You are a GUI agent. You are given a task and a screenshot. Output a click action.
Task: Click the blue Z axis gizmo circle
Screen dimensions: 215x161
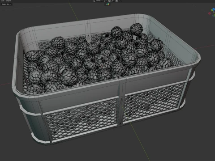click(x=214, y=9)
